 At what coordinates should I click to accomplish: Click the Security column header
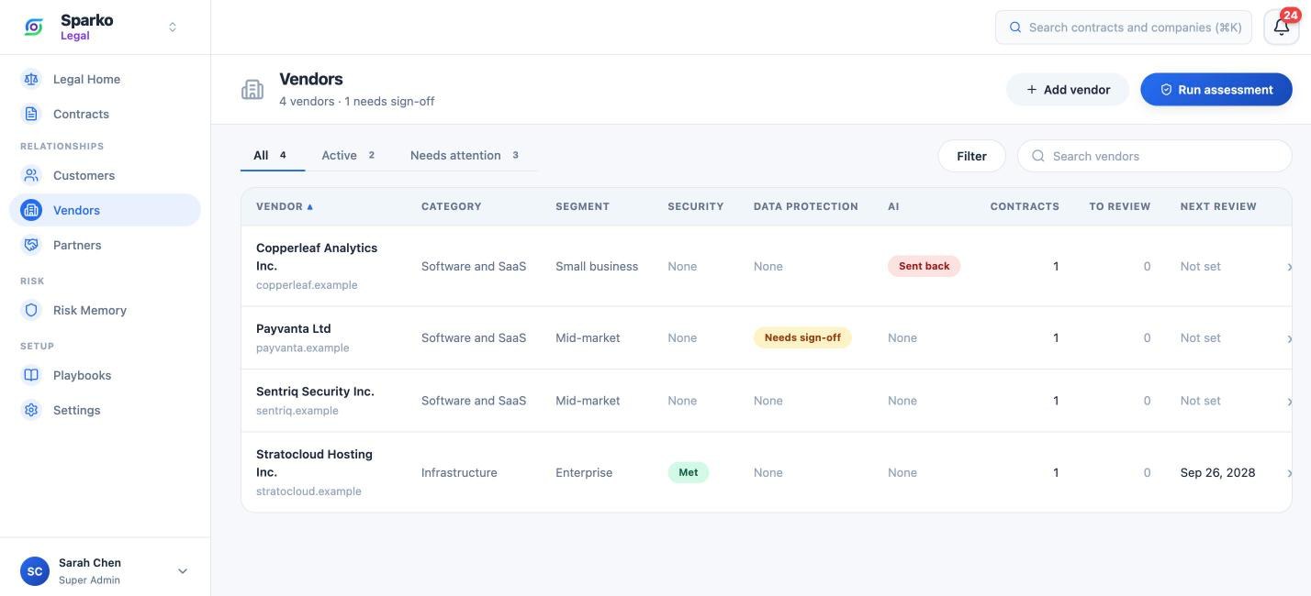click(x=695, y=206)
